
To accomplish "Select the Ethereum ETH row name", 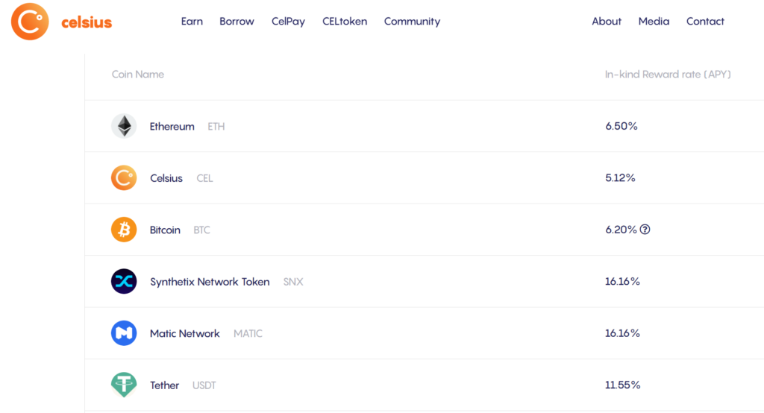I will click(x=172, y=127).
